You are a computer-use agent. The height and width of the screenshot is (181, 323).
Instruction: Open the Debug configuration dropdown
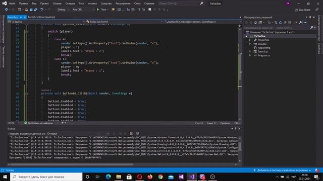(x=63, y=10)
